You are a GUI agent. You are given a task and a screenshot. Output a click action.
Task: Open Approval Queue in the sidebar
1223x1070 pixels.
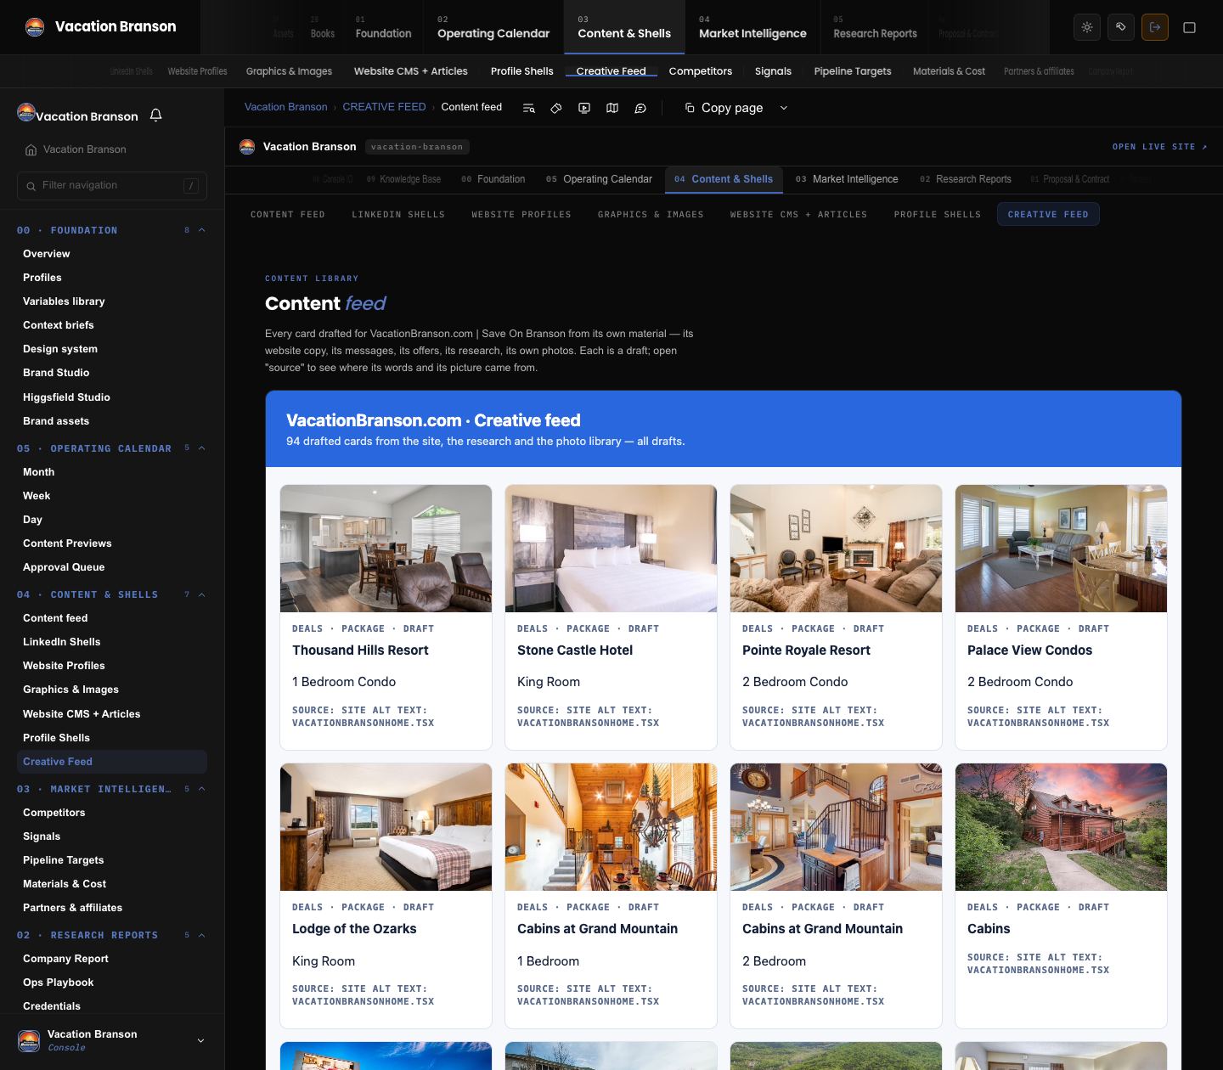pyautogui.click(x=64, y=567)
